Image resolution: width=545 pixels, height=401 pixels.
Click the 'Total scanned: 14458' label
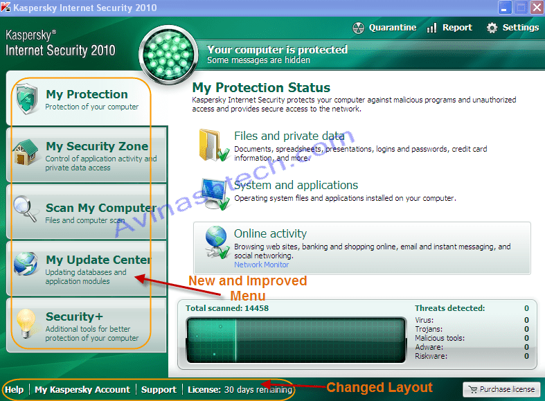coord(227,308)
